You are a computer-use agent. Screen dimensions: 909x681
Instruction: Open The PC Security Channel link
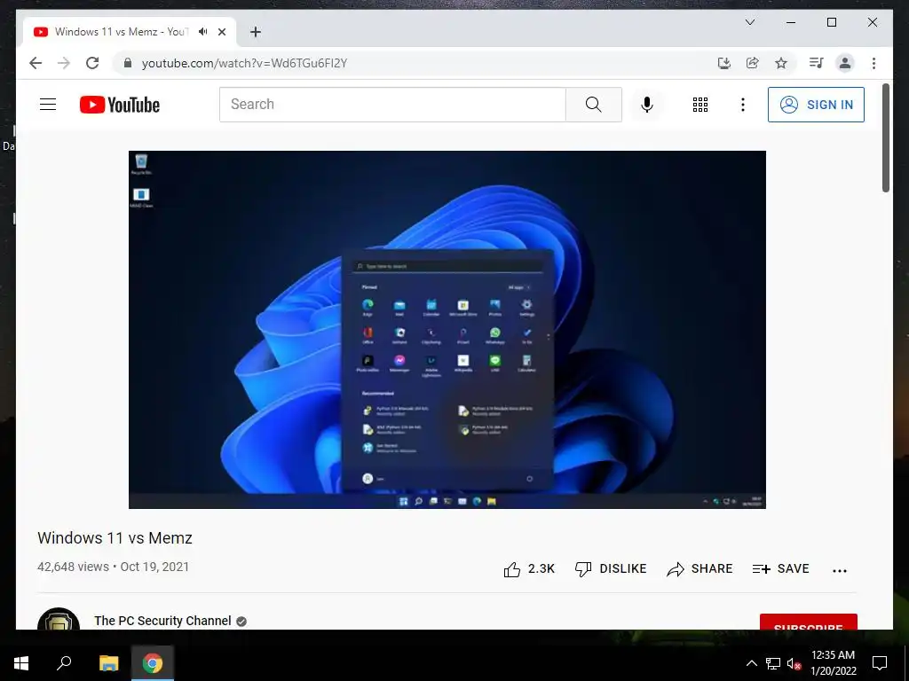(x=163, y=621)
